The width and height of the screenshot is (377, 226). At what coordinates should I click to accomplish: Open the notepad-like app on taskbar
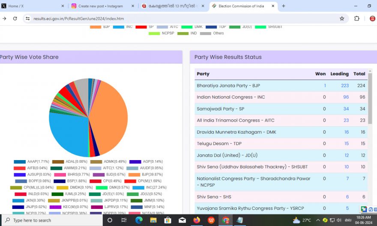[240, 220]
